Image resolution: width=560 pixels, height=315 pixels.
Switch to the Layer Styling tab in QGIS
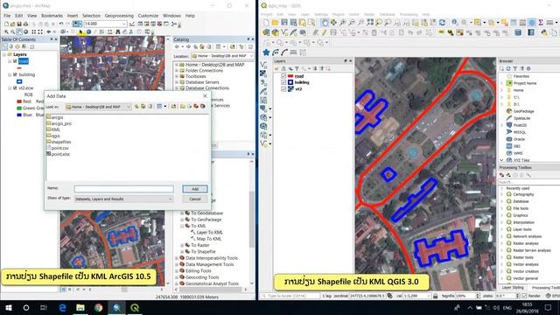pyautogui.click(x=513, y=288)
